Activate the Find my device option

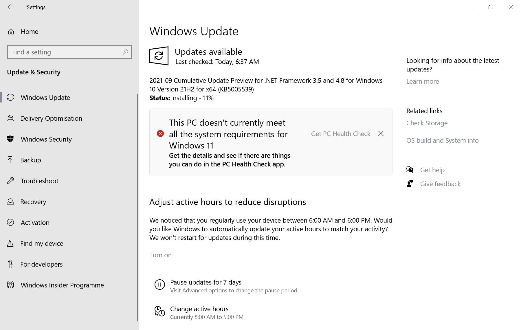[41, 243]
